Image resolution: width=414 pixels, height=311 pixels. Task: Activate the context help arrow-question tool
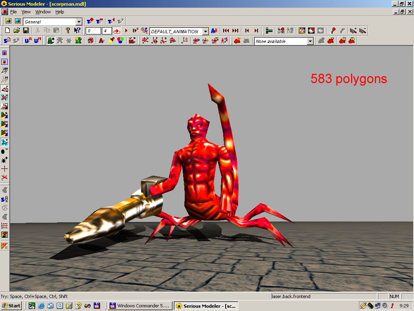pyautogui.click(x=77, y=31)
